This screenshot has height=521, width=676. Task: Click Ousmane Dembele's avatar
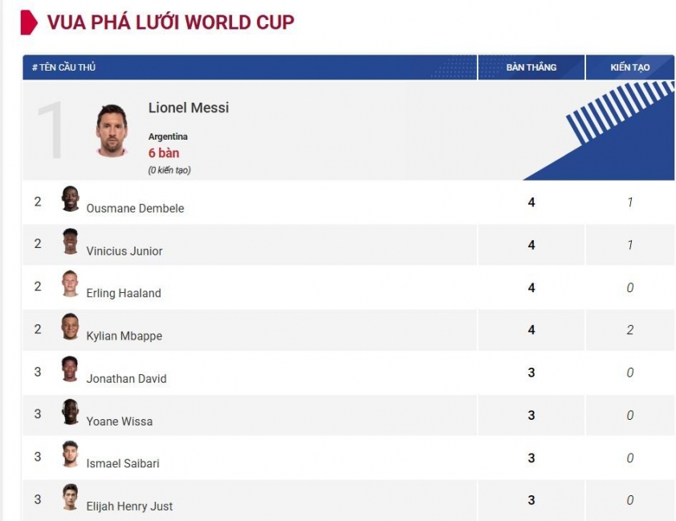click(71, 198)
